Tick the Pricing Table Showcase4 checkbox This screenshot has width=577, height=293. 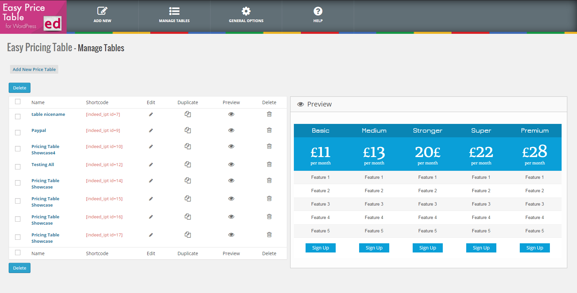pyautogui.click(x=18, y=149)
